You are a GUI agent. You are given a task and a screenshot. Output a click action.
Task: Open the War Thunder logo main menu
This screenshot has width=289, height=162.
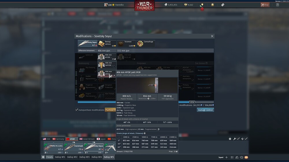point(144,5)
